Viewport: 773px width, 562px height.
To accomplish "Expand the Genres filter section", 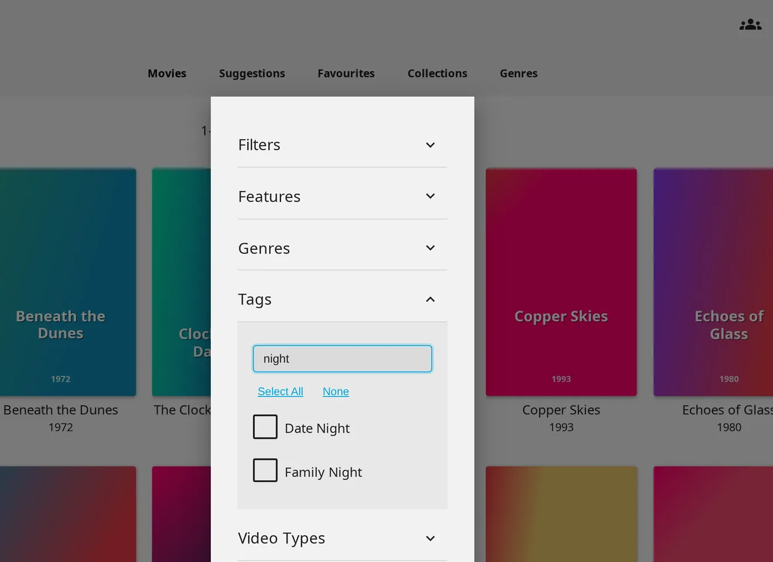I will [x=343, y=248].
